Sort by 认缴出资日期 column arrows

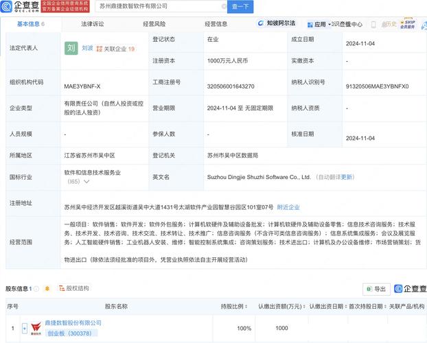(346, 307)
